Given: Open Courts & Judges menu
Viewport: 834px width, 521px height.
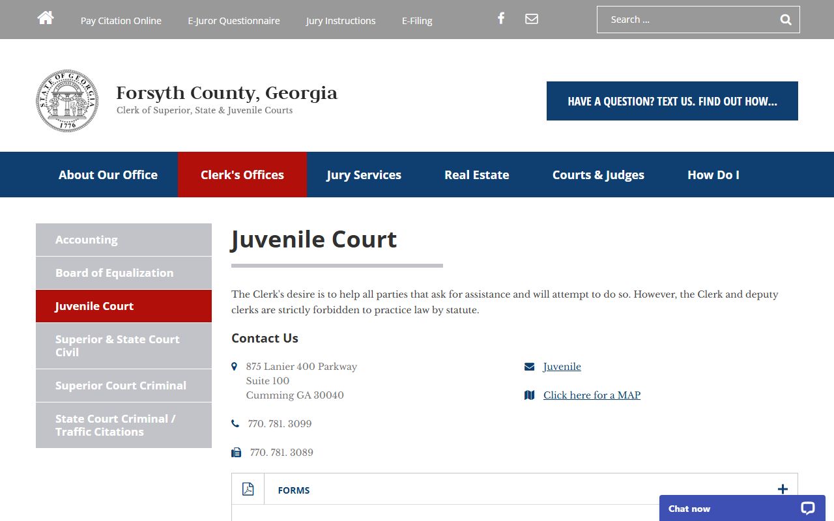Looking at the screenshot, I should 598,175.
